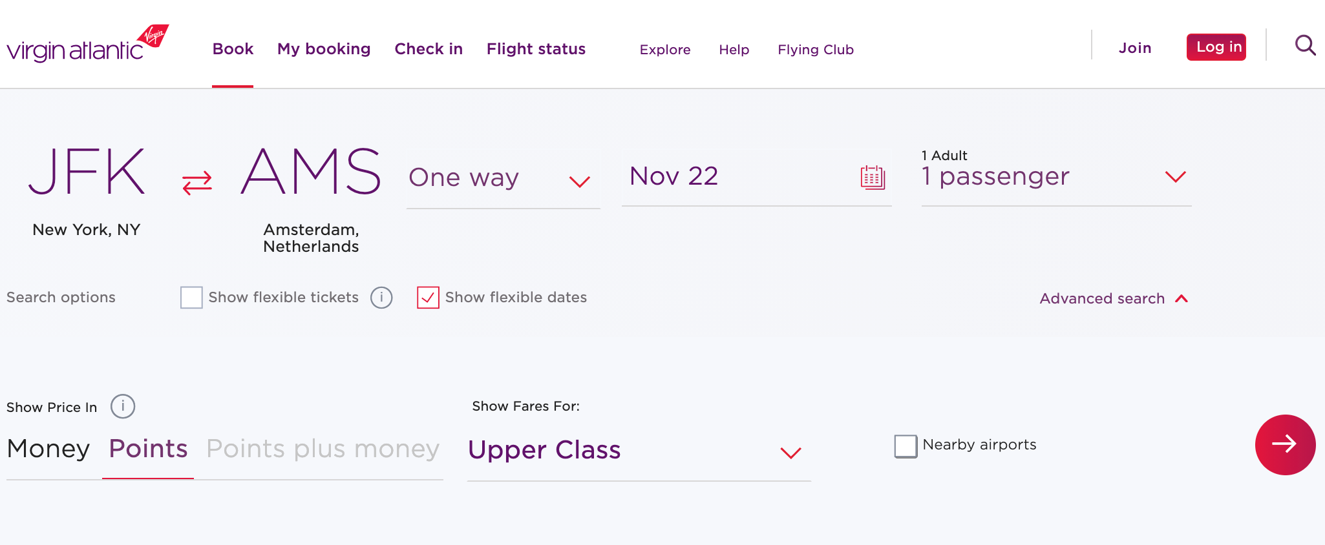Select the Money pricing tab
Image resolution: width=1325 pixels, height=545 pixels.
pos(48,448)
